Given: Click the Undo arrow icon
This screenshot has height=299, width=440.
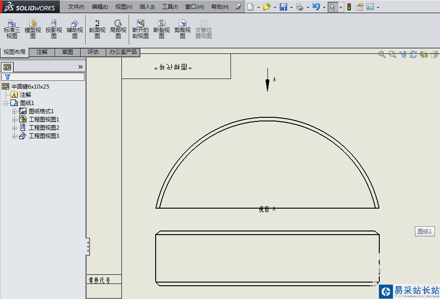Looking at the screenshot, I should tap(316, 7).
